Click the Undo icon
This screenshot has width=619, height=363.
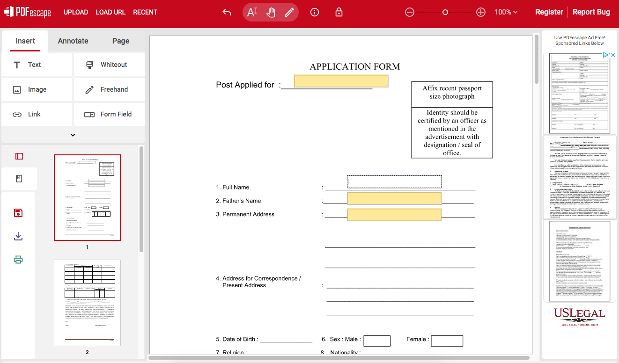[226, 12]
